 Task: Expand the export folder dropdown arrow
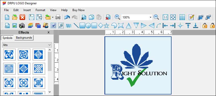[x=53, y=17]
